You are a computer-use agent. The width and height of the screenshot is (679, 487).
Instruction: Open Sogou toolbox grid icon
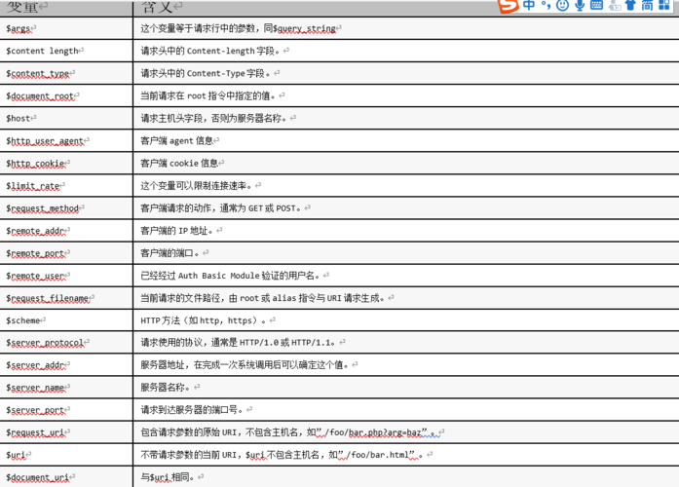(663, 5)
